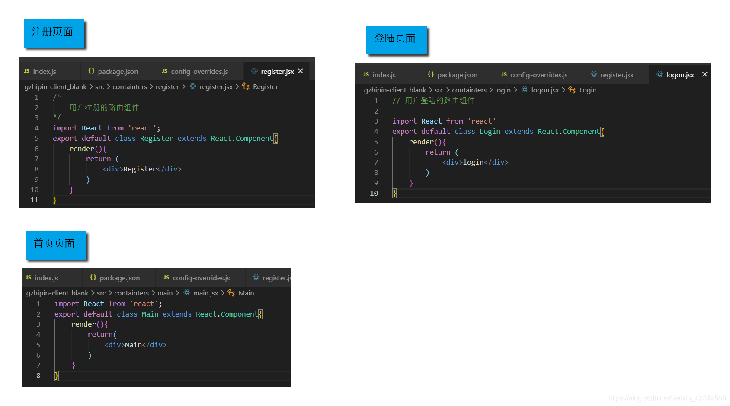This screenshot has height=406, width=730.
Task: Close the logon.jsx tab
Action: point(705,74)
